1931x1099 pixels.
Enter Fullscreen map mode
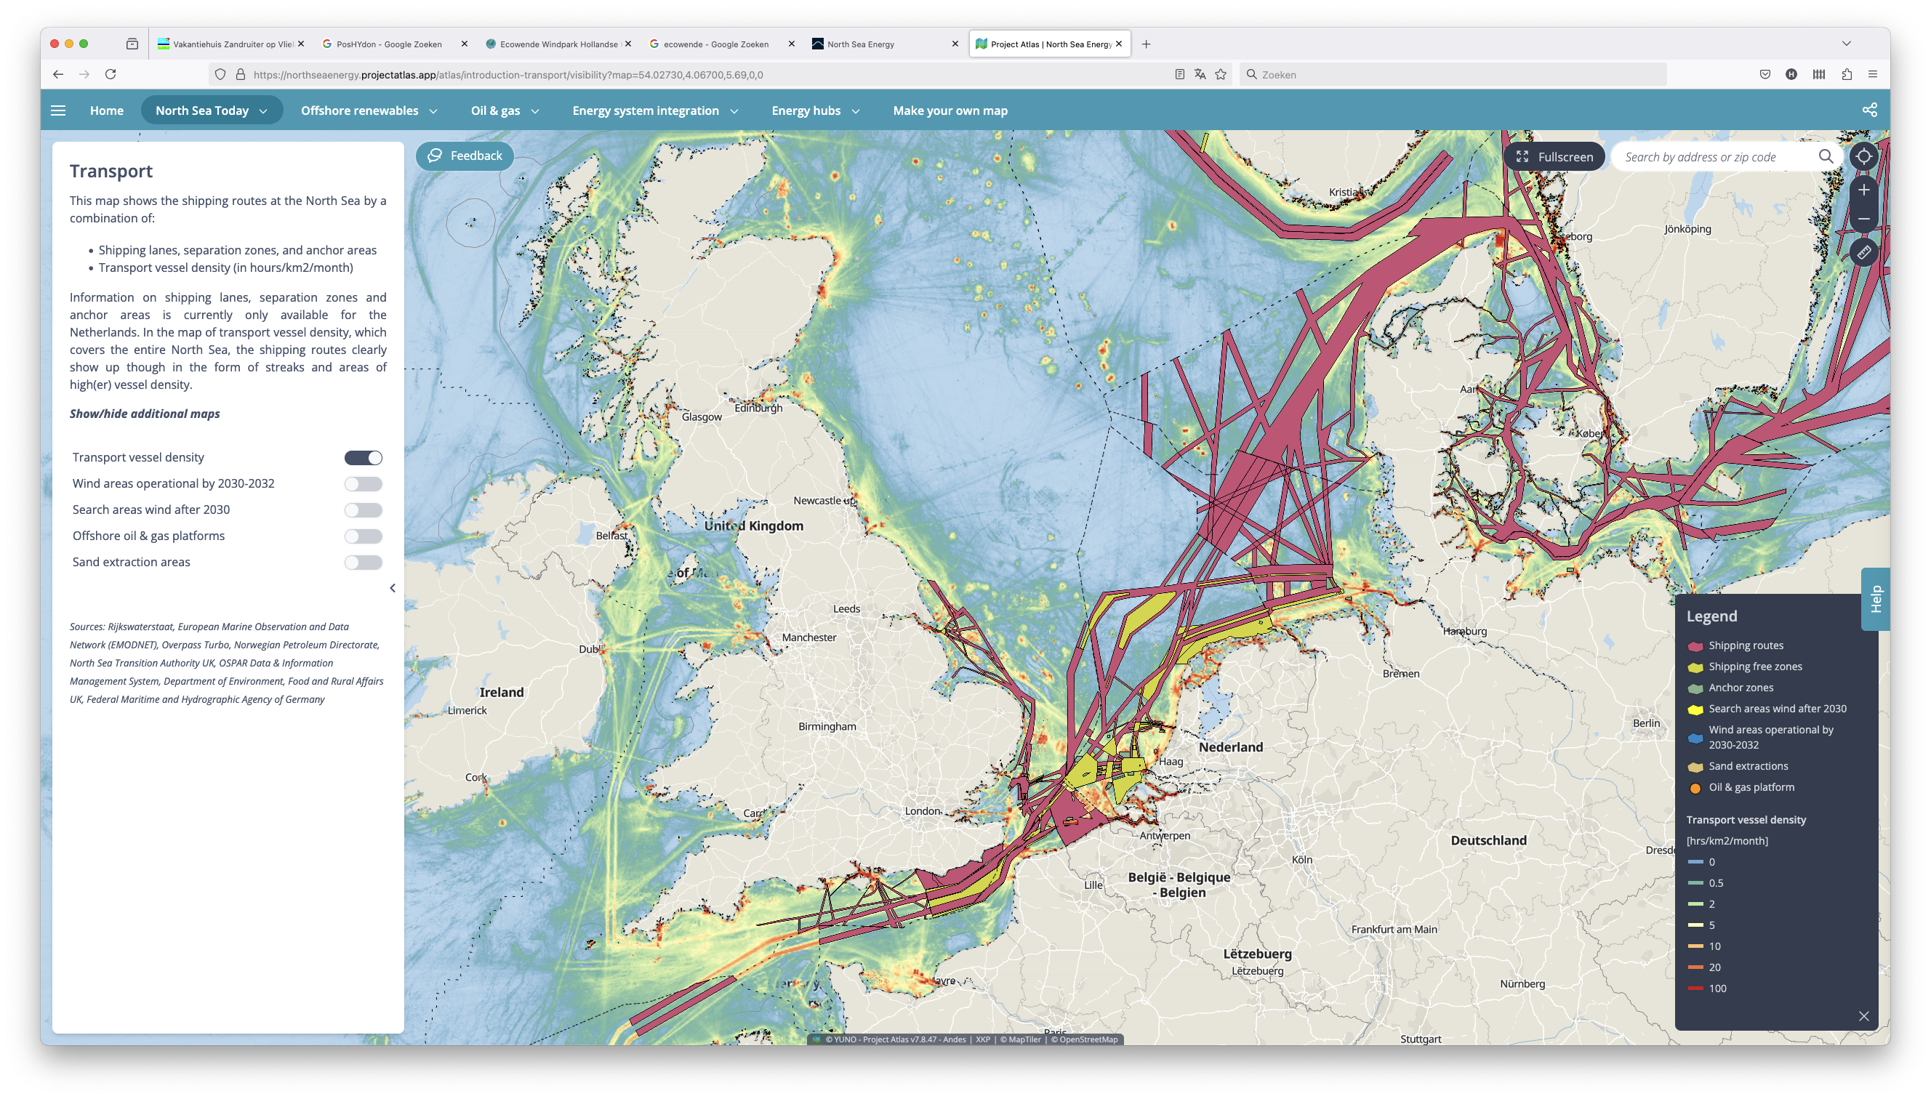(1554, 157)
